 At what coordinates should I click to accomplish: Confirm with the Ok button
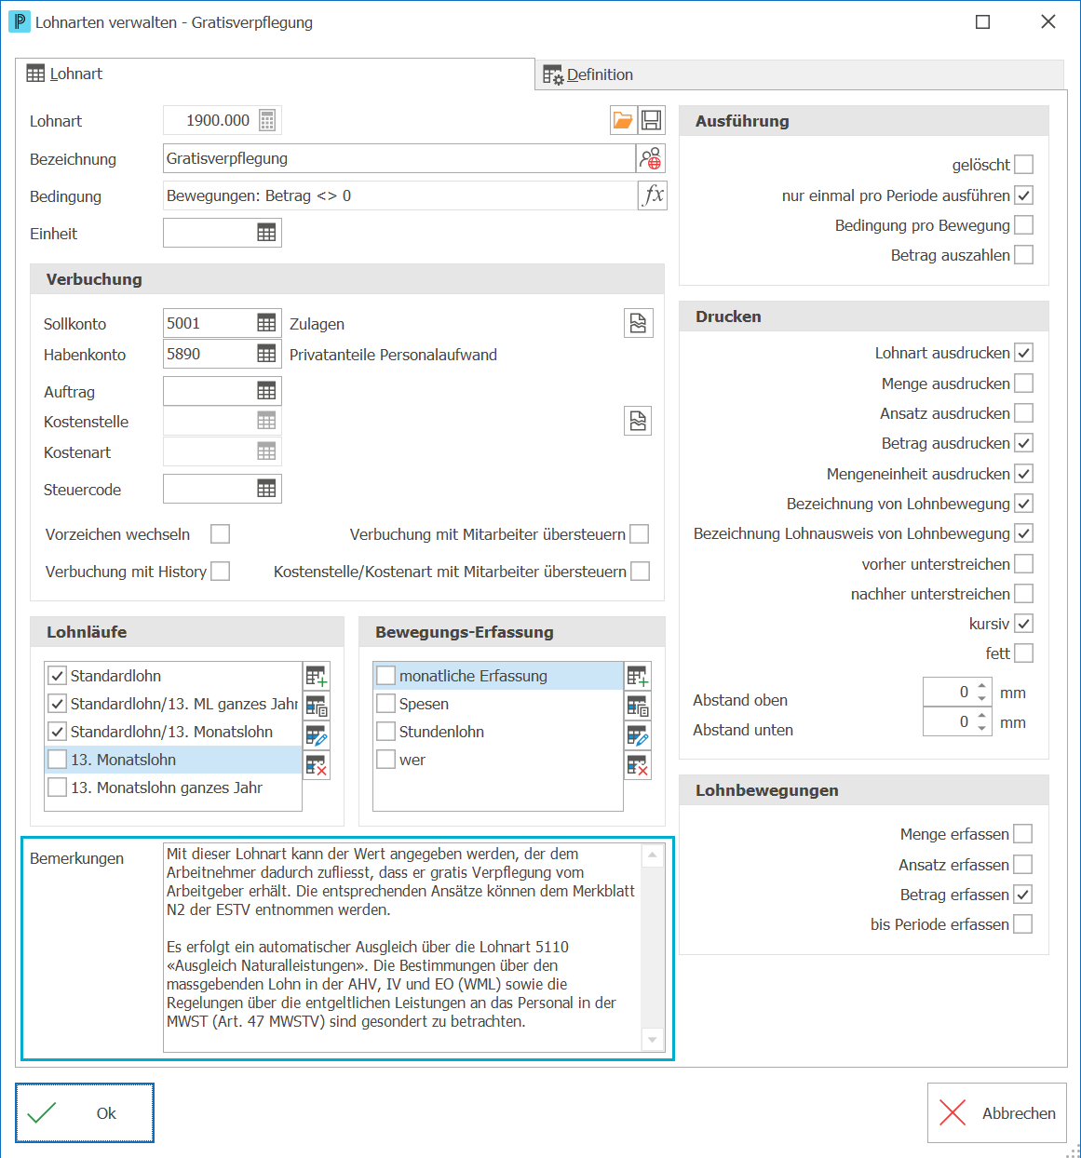click(x=85, y=1112)
